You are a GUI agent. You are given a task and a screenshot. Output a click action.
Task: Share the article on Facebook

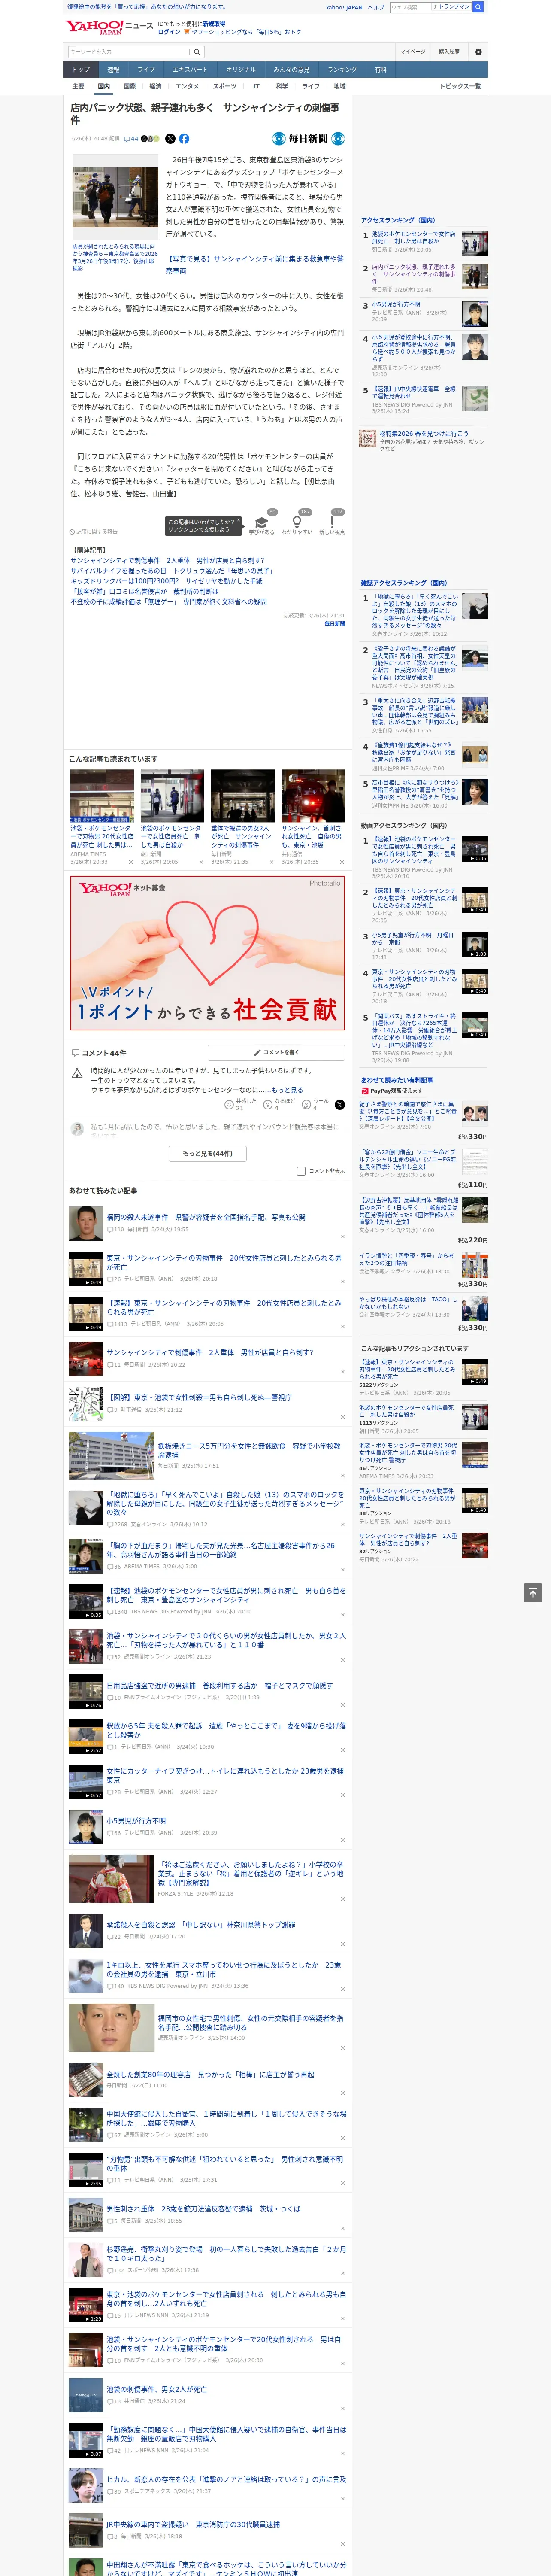pyautogui.click(x=184, y=139)
